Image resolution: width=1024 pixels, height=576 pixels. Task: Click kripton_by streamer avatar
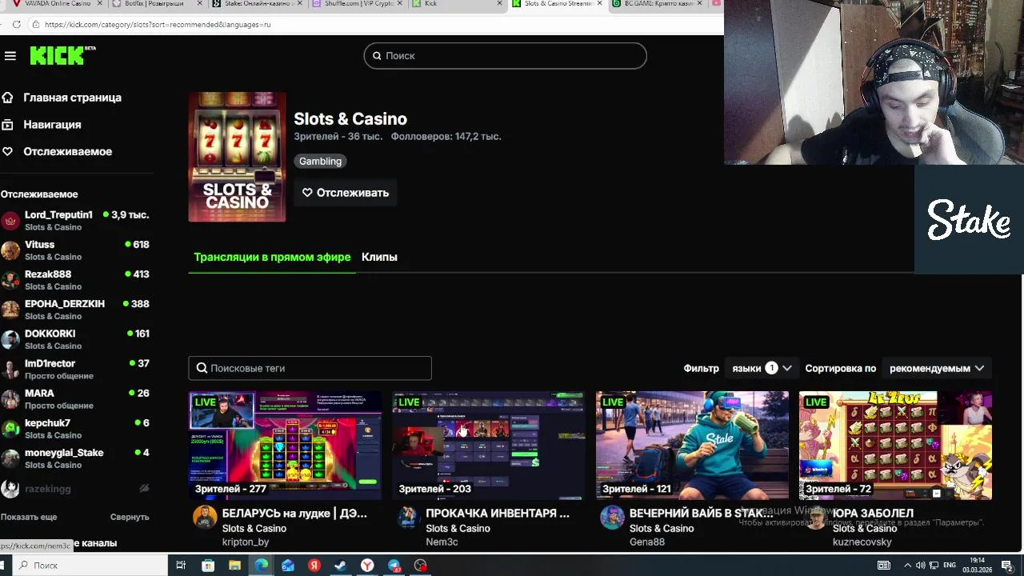click(x=205, y=518)
